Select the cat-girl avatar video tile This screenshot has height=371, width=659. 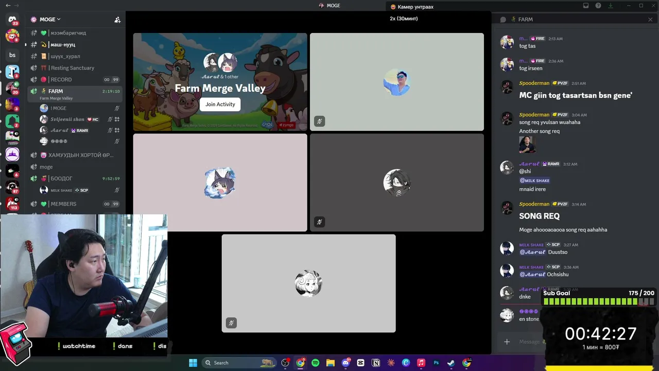pyautogui.click(x=220, y=182)
